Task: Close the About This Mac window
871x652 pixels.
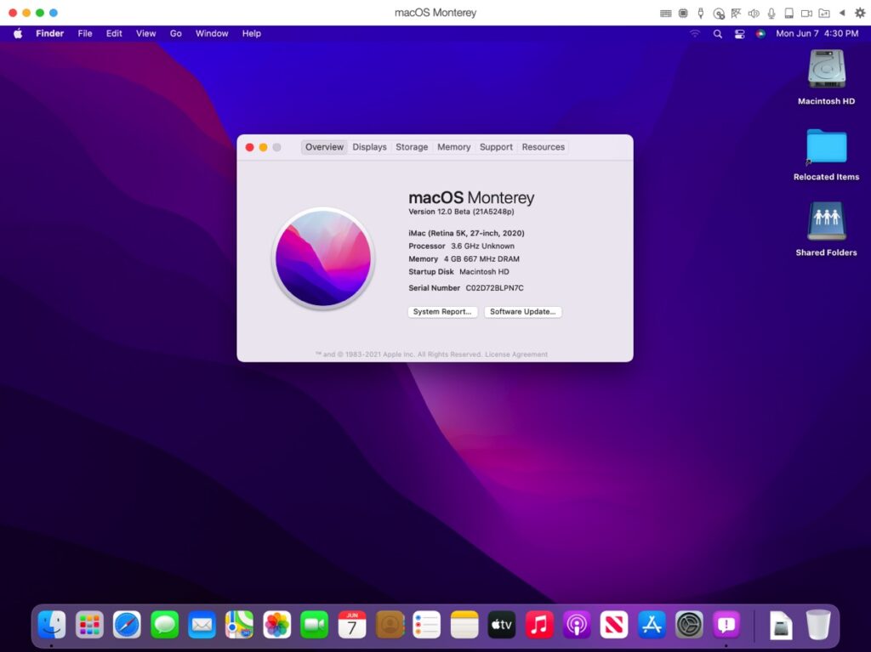Action: (x=250, y=147)
